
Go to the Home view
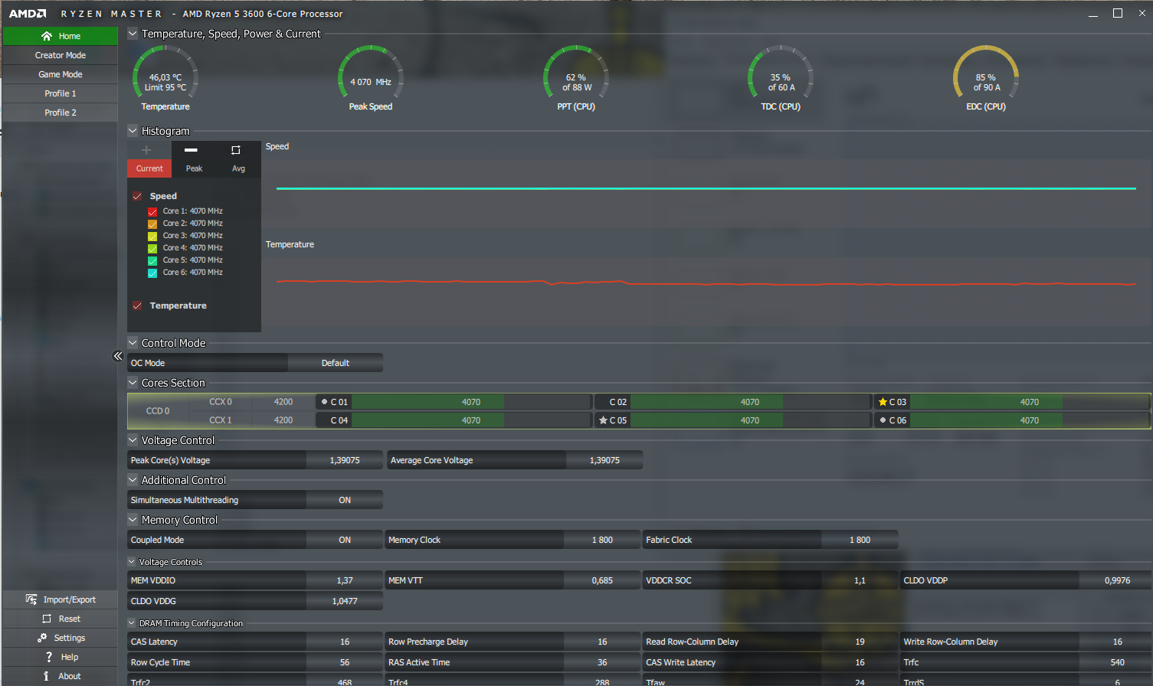(61, 36)
